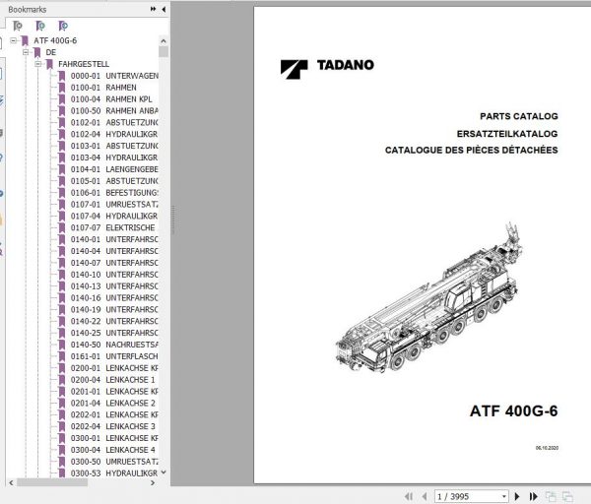
Task: Select bookmark 0201-04 LENKACHSE 2
Action: (x=112, y=403)
